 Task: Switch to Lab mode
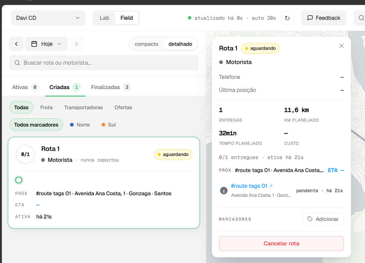[104, 18]
